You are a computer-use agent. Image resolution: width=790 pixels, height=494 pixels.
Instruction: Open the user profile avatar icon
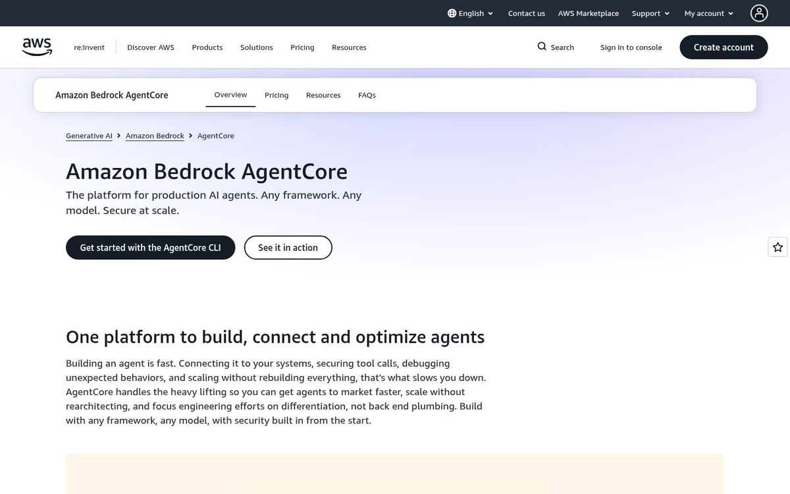pyautogui.click(x=759, y=13)
